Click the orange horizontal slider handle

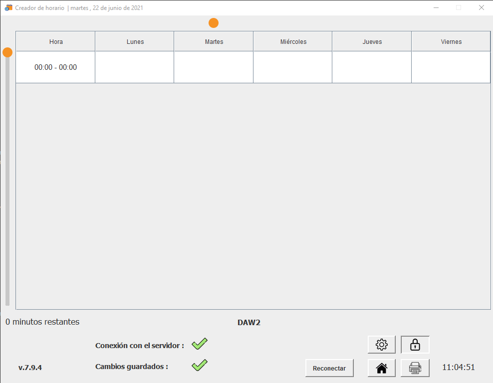coord(214,23)
